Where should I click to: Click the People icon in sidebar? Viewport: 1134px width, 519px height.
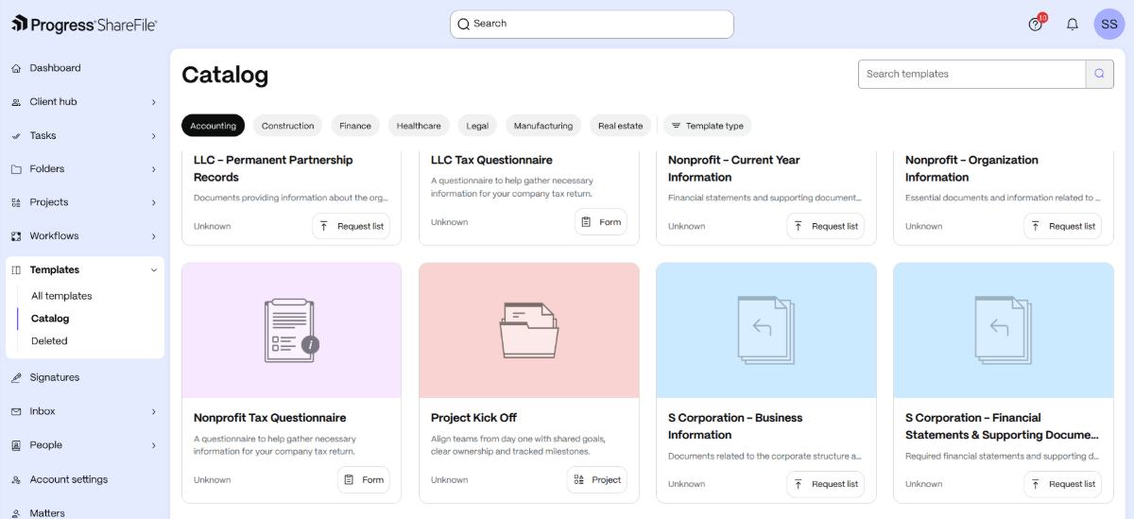coord(16,445)
